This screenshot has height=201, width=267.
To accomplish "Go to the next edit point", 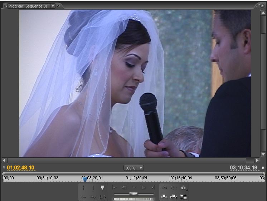I will pos(153,187).
